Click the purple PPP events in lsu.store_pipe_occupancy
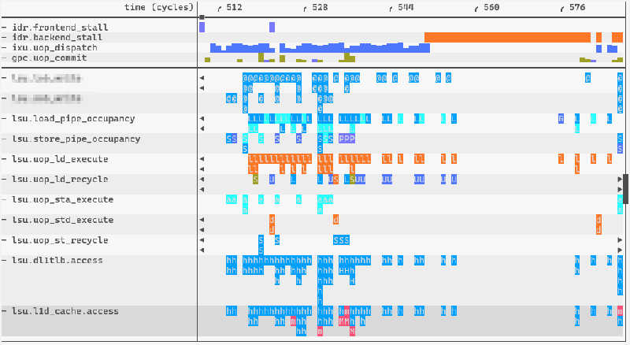The height and width of the screenshot is (345, 630). click(x=346, y=139)
